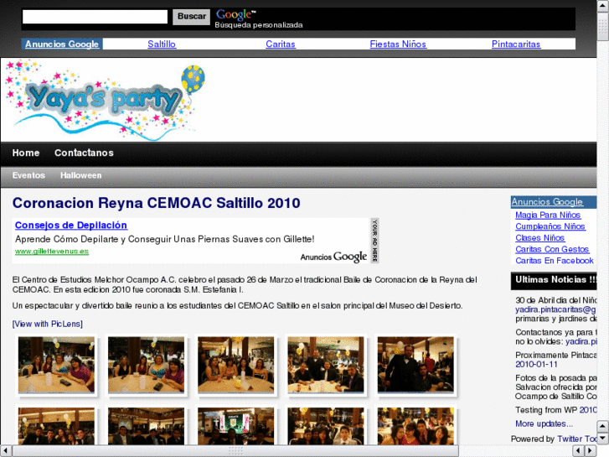Open the Fiestas Niños ad link
Image resolution: width=609 pixels, height=457 pixels.
398,44
